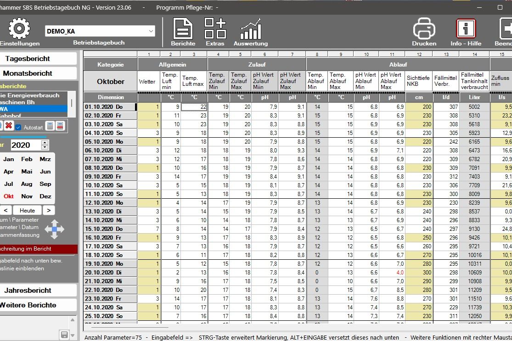Image resolution: width=512 pixels, height=341 pixels.
Task: Expand the DEMO_KA Betriebstagebuch dropdown
Action: tap(151, 31)
